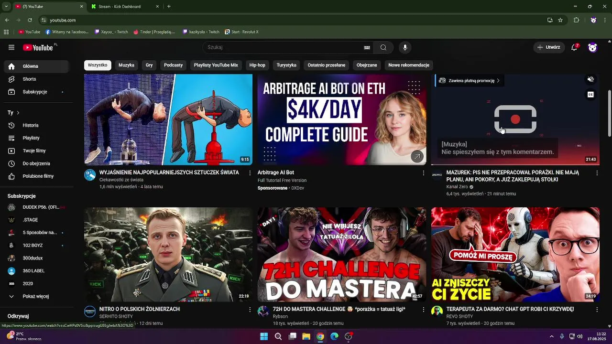Image resolution: width=612 pixels, height=344 pixels.
Task: Toggle captions on the preview video
Action: point(590,95)
